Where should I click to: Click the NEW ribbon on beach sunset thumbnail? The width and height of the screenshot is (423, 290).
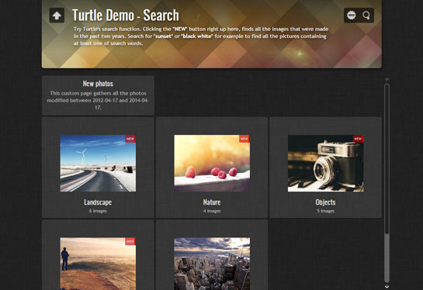click(x=130, y=241)
